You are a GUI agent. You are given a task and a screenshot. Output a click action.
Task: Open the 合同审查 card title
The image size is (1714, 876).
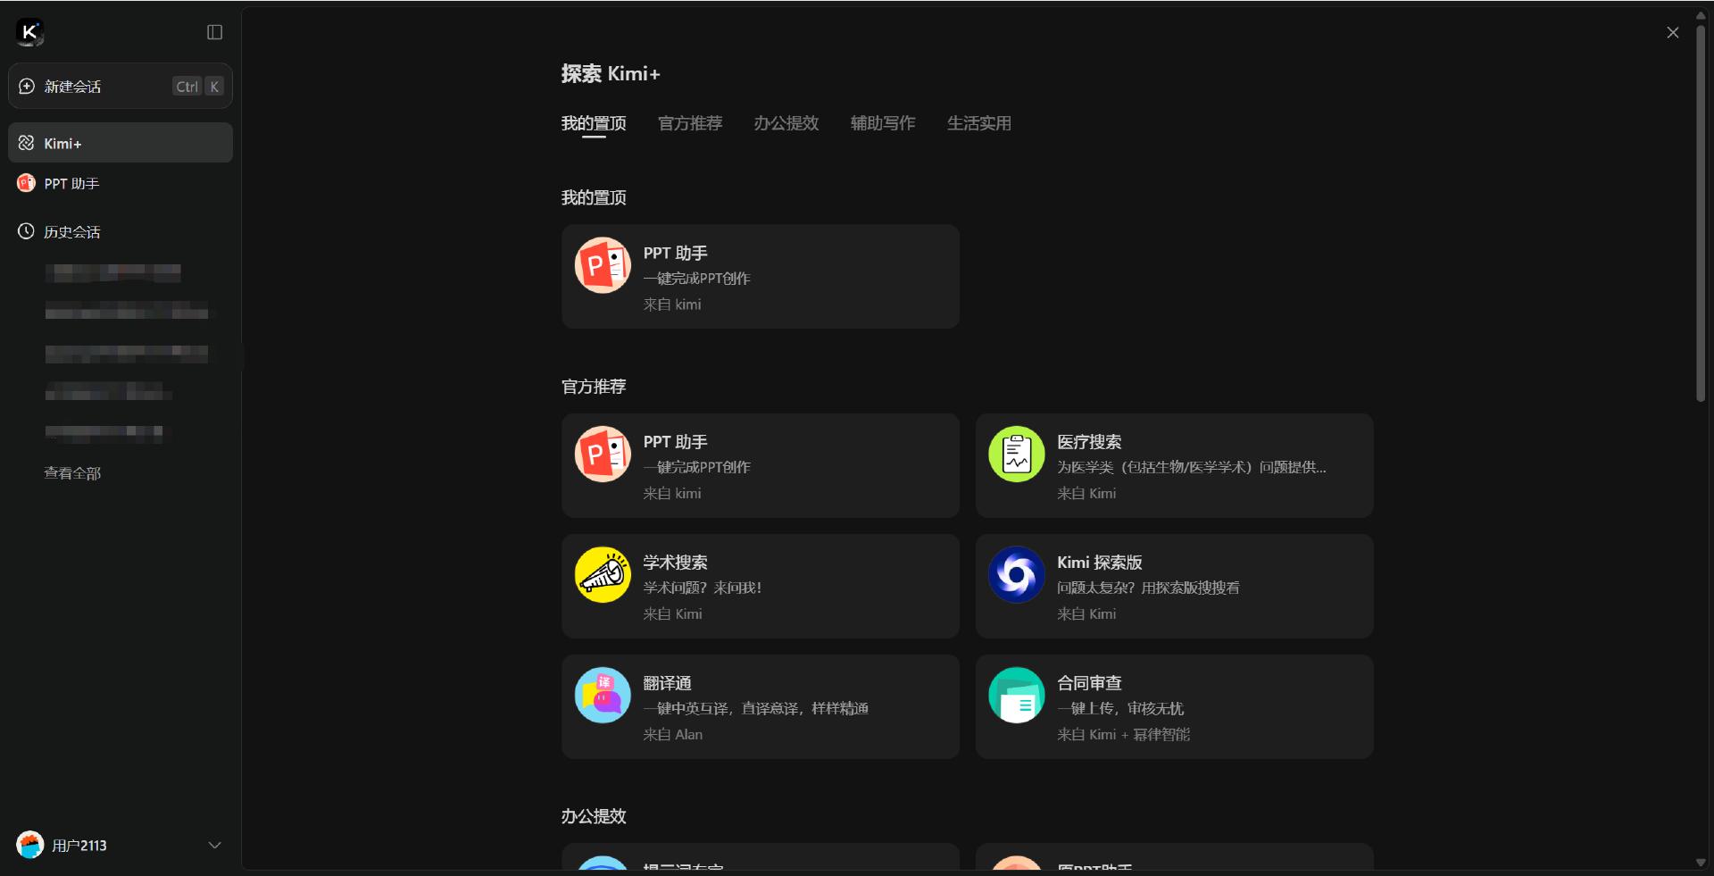(x=1089, y=683)
